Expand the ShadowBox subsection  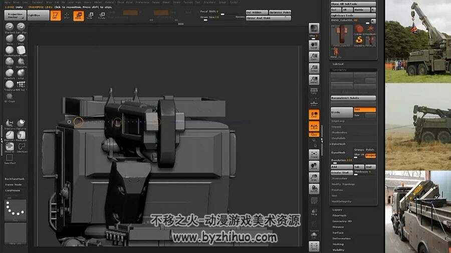coord(339,132)
